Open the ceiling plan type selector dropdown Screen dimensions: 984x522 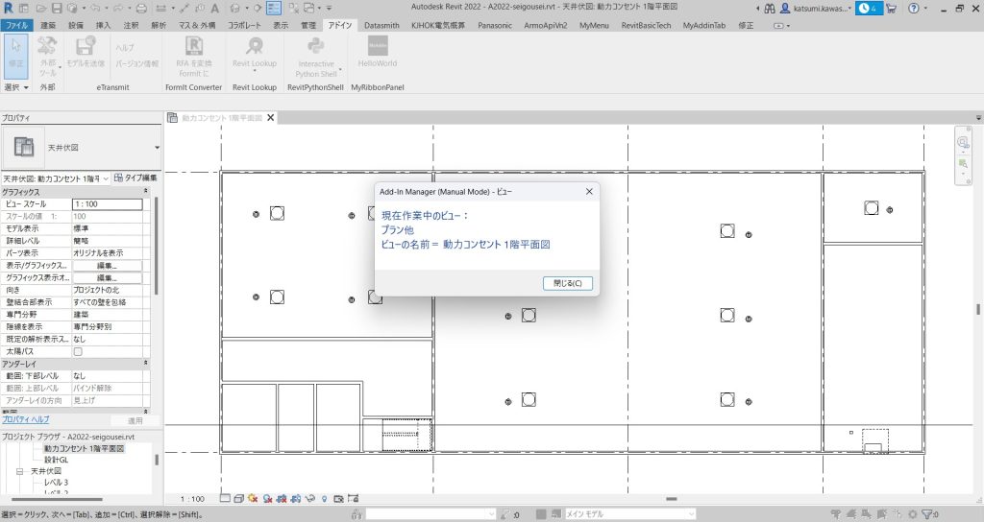click(157, 148)
